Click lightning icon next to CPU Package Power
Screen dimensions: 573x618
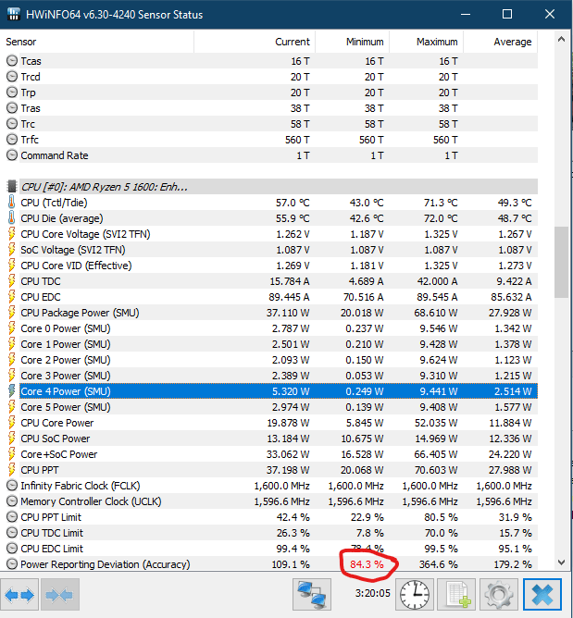pos(12,313)
